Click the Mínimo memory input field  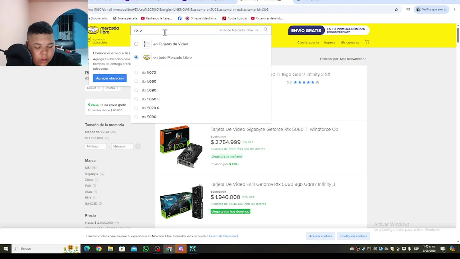(96, 146)
